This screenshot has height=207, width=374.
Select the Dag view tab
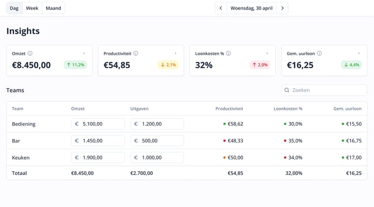pos(14,8)
